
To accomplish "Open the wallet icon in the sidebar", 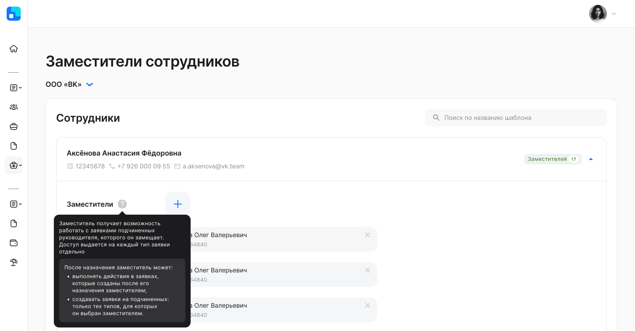I will (x=14, y=243).
